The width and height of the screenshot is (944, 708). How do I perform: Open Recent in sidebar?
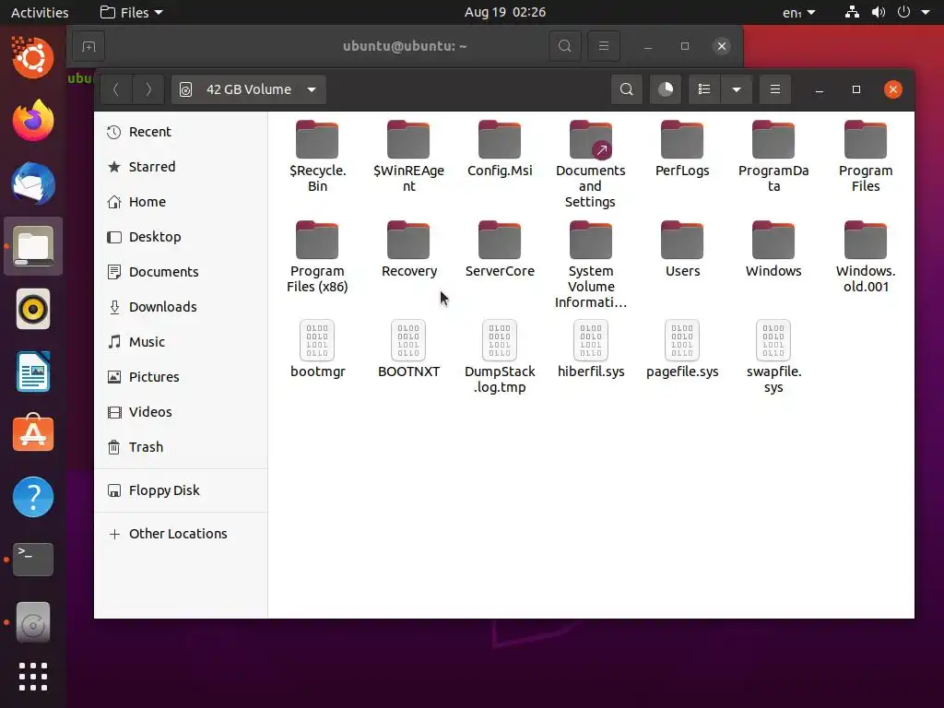click(181, 132)
